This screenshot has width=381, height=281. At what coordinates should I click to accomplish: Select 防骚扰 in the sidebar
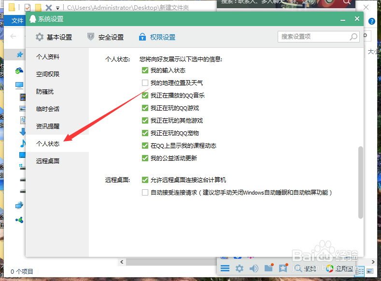[45, 92]
